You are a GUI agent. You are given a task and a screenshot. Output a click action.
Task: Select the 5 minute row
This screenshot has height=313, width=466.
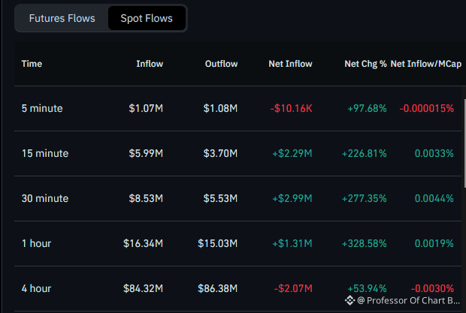click(238, 109)
